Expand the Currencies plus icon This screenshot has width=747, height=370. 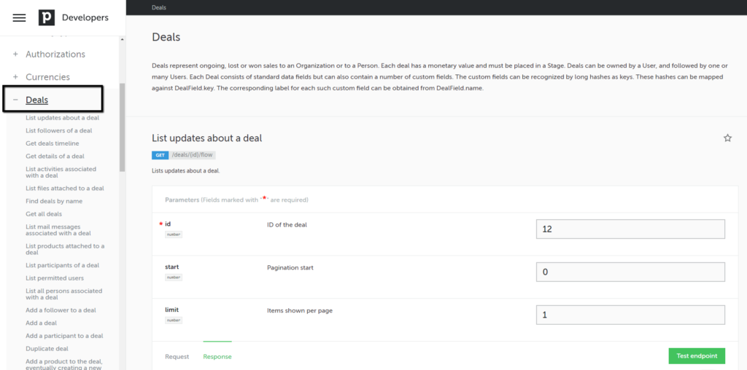15,77
